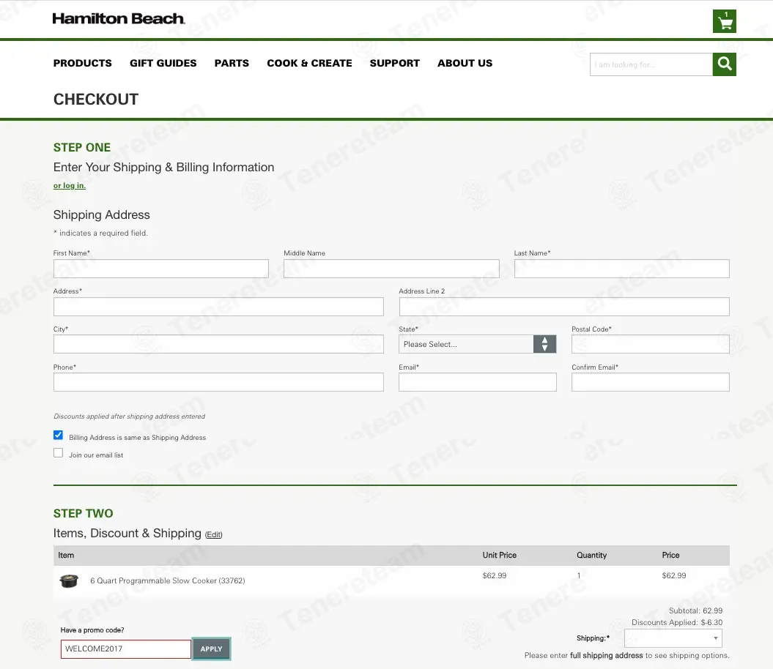
Task: Click the promo code field containing WELCOME2017
Action: coord(126,649)
